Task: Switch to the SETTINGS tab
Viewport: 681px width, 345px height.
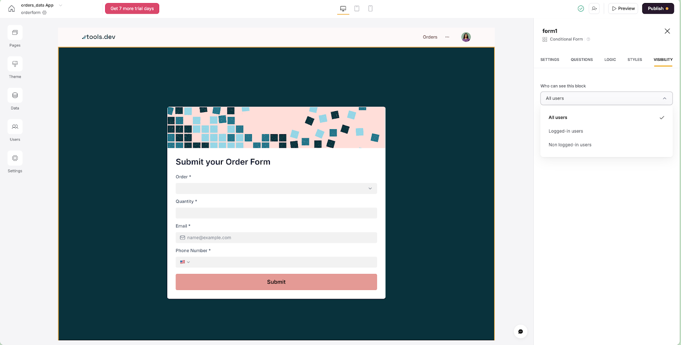Action: [549, 60]
